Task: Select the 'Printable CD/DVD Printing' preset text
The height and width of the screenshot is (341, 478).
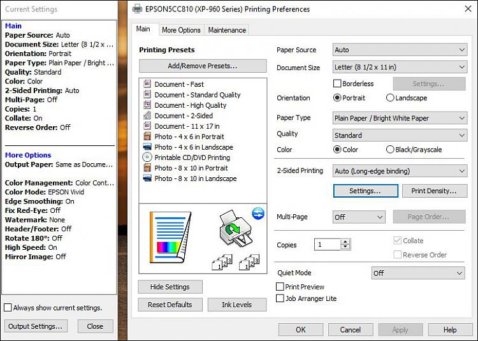Action: point(192,157)
